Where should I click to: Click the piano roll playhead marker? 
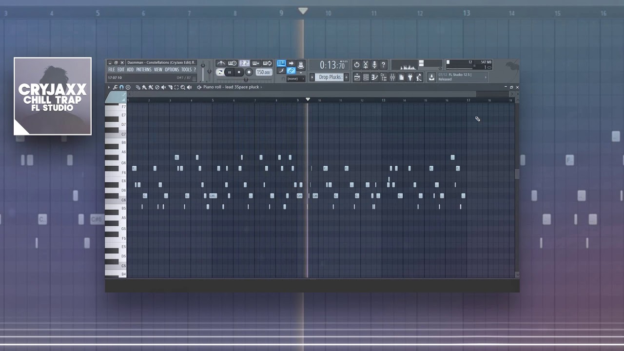coord(308,99)
